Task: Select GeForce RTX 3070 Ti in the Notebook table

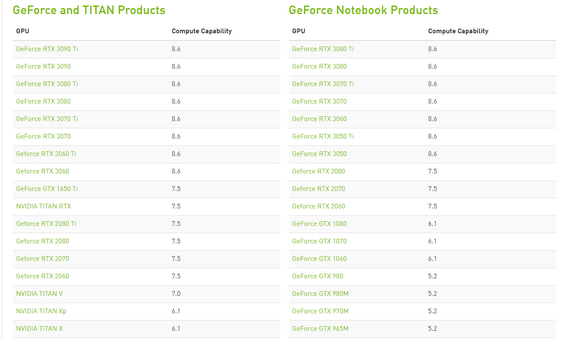Action: pyautogui.click(x=323, y=84)
